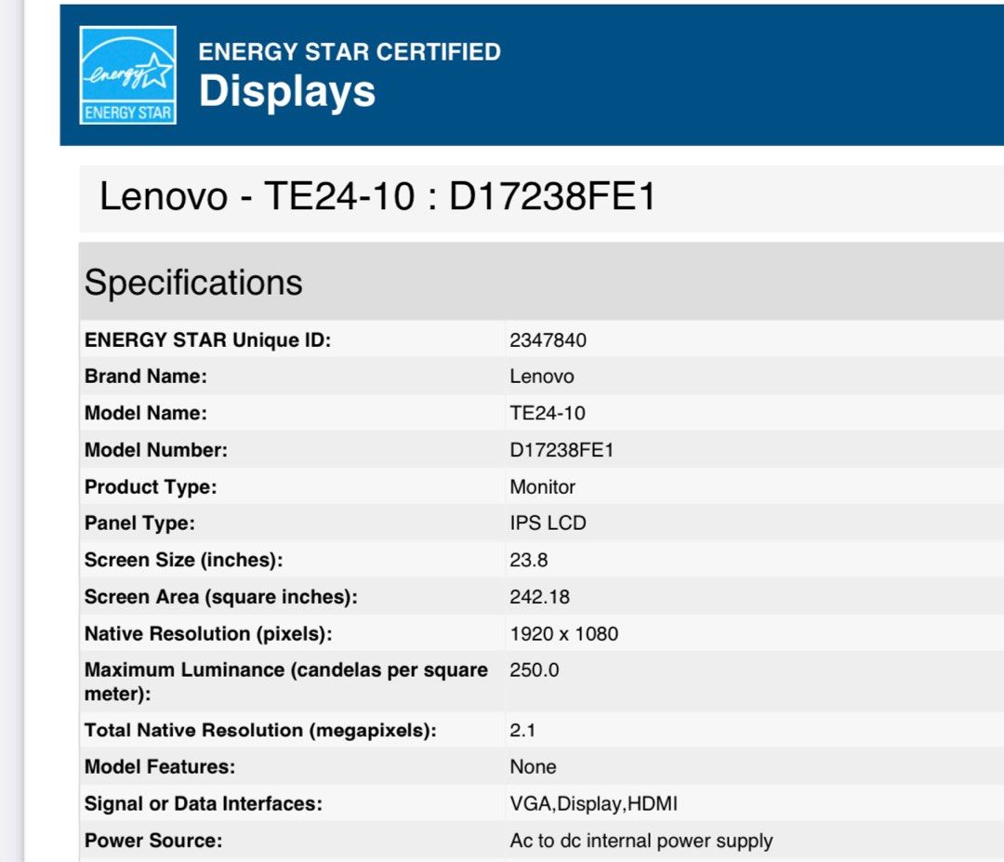Click the 'Specifications' section heading
Image resolution: width=1004 pixels, height=862 pixels.
[x=193, y=283]
